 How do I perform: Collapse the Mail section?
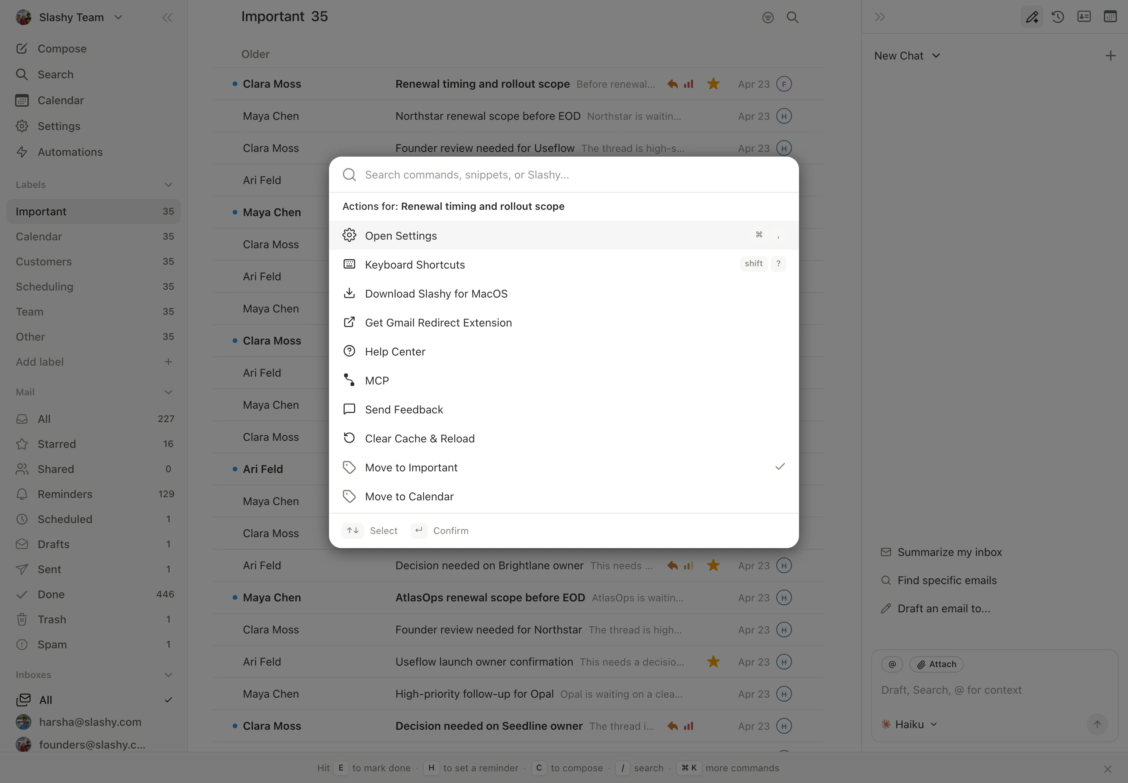point(168,393)
